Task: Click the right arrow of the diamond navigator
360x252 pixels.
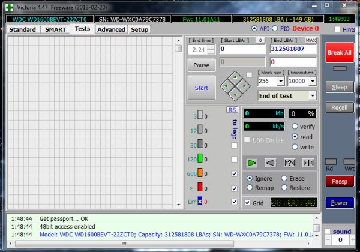Action: point(244,86)
